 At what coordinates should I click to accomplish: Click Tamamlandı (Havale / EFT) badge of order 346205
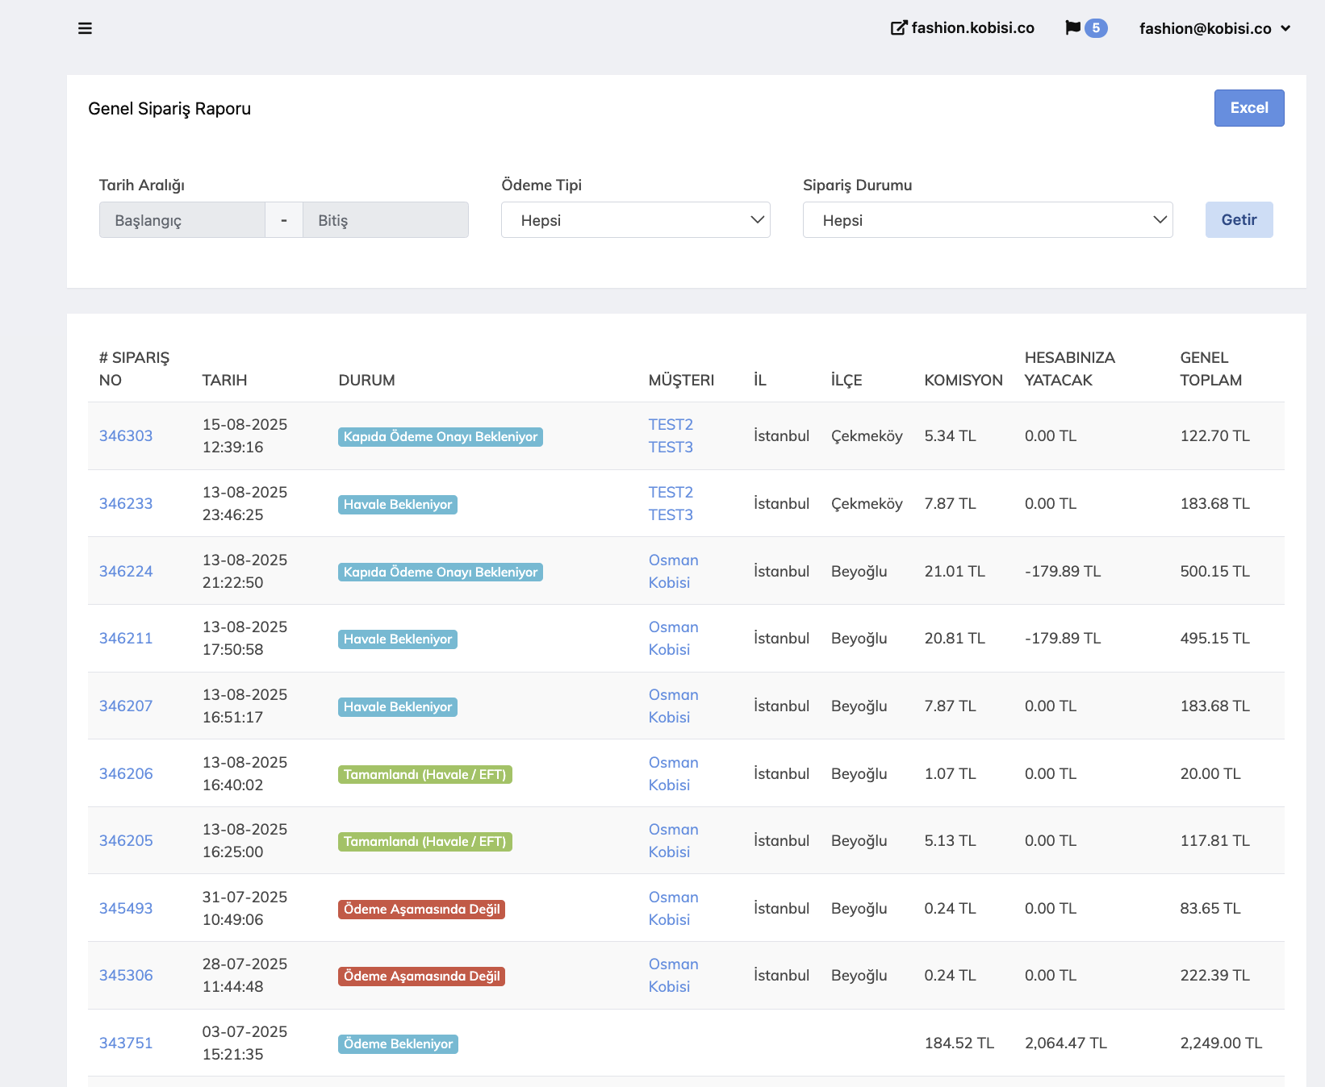click(x=424, y=842)
